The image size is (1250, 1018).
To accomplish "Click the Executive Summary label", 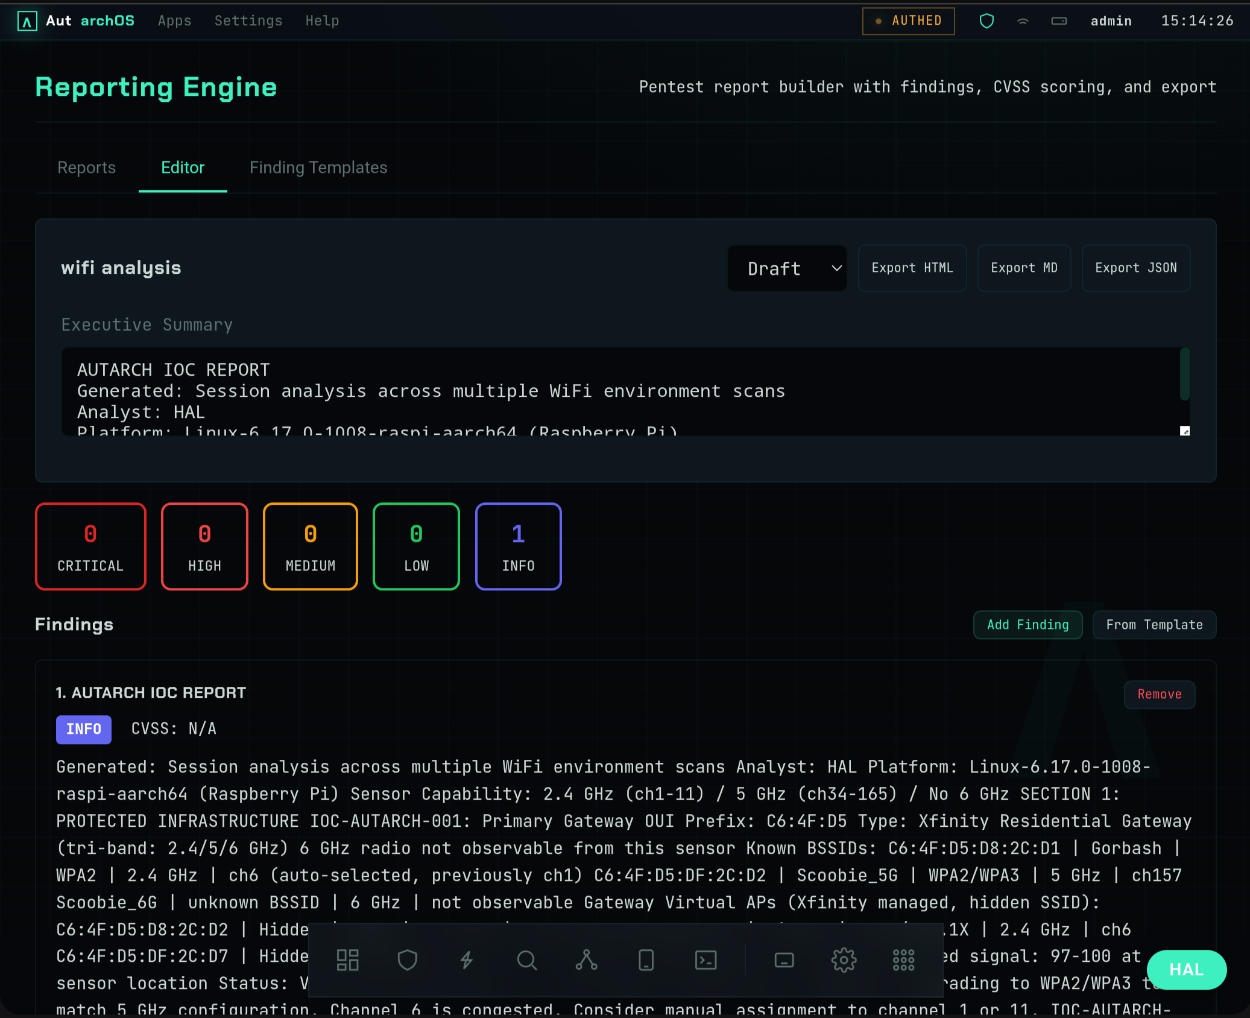I will [x=147, y=325].
